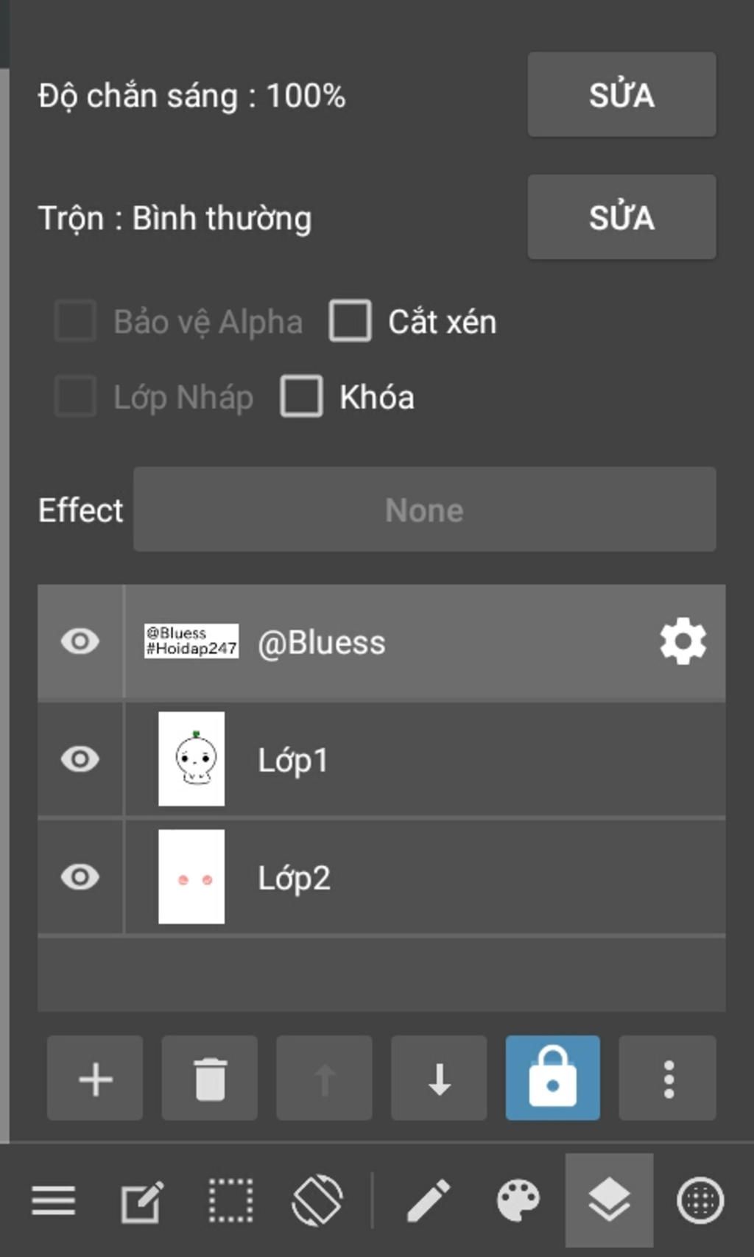
Task: Move the layer down with arrow button
Action: pos(439,1078)
